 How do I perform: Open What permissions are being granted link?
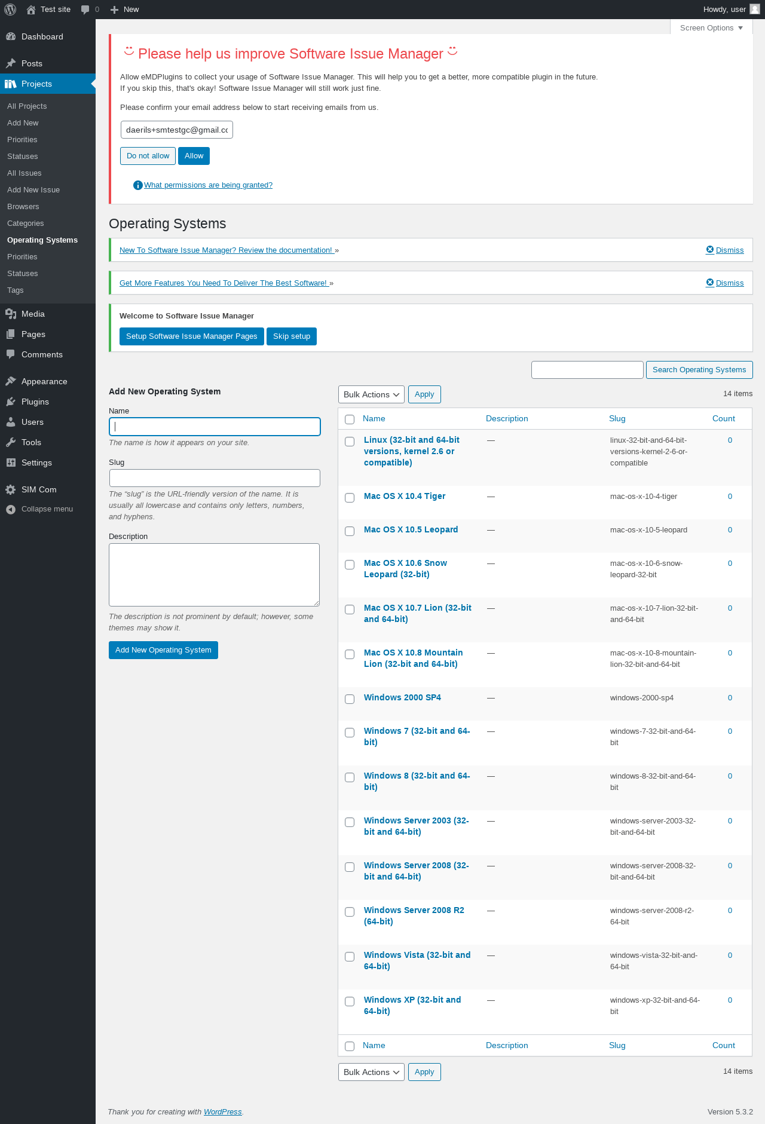pos(208,185)
